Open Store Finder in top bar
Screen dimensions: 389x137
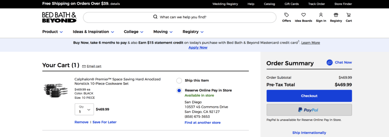click(343, 4)
